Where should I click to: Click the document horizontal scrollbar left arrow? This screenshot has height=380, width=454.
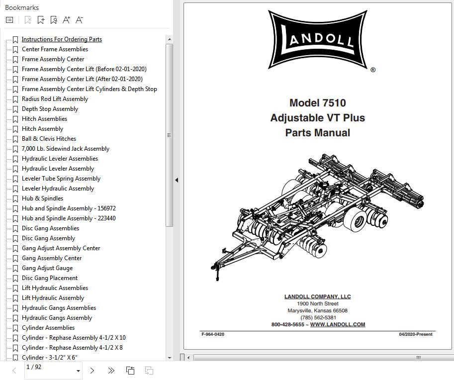188,358
